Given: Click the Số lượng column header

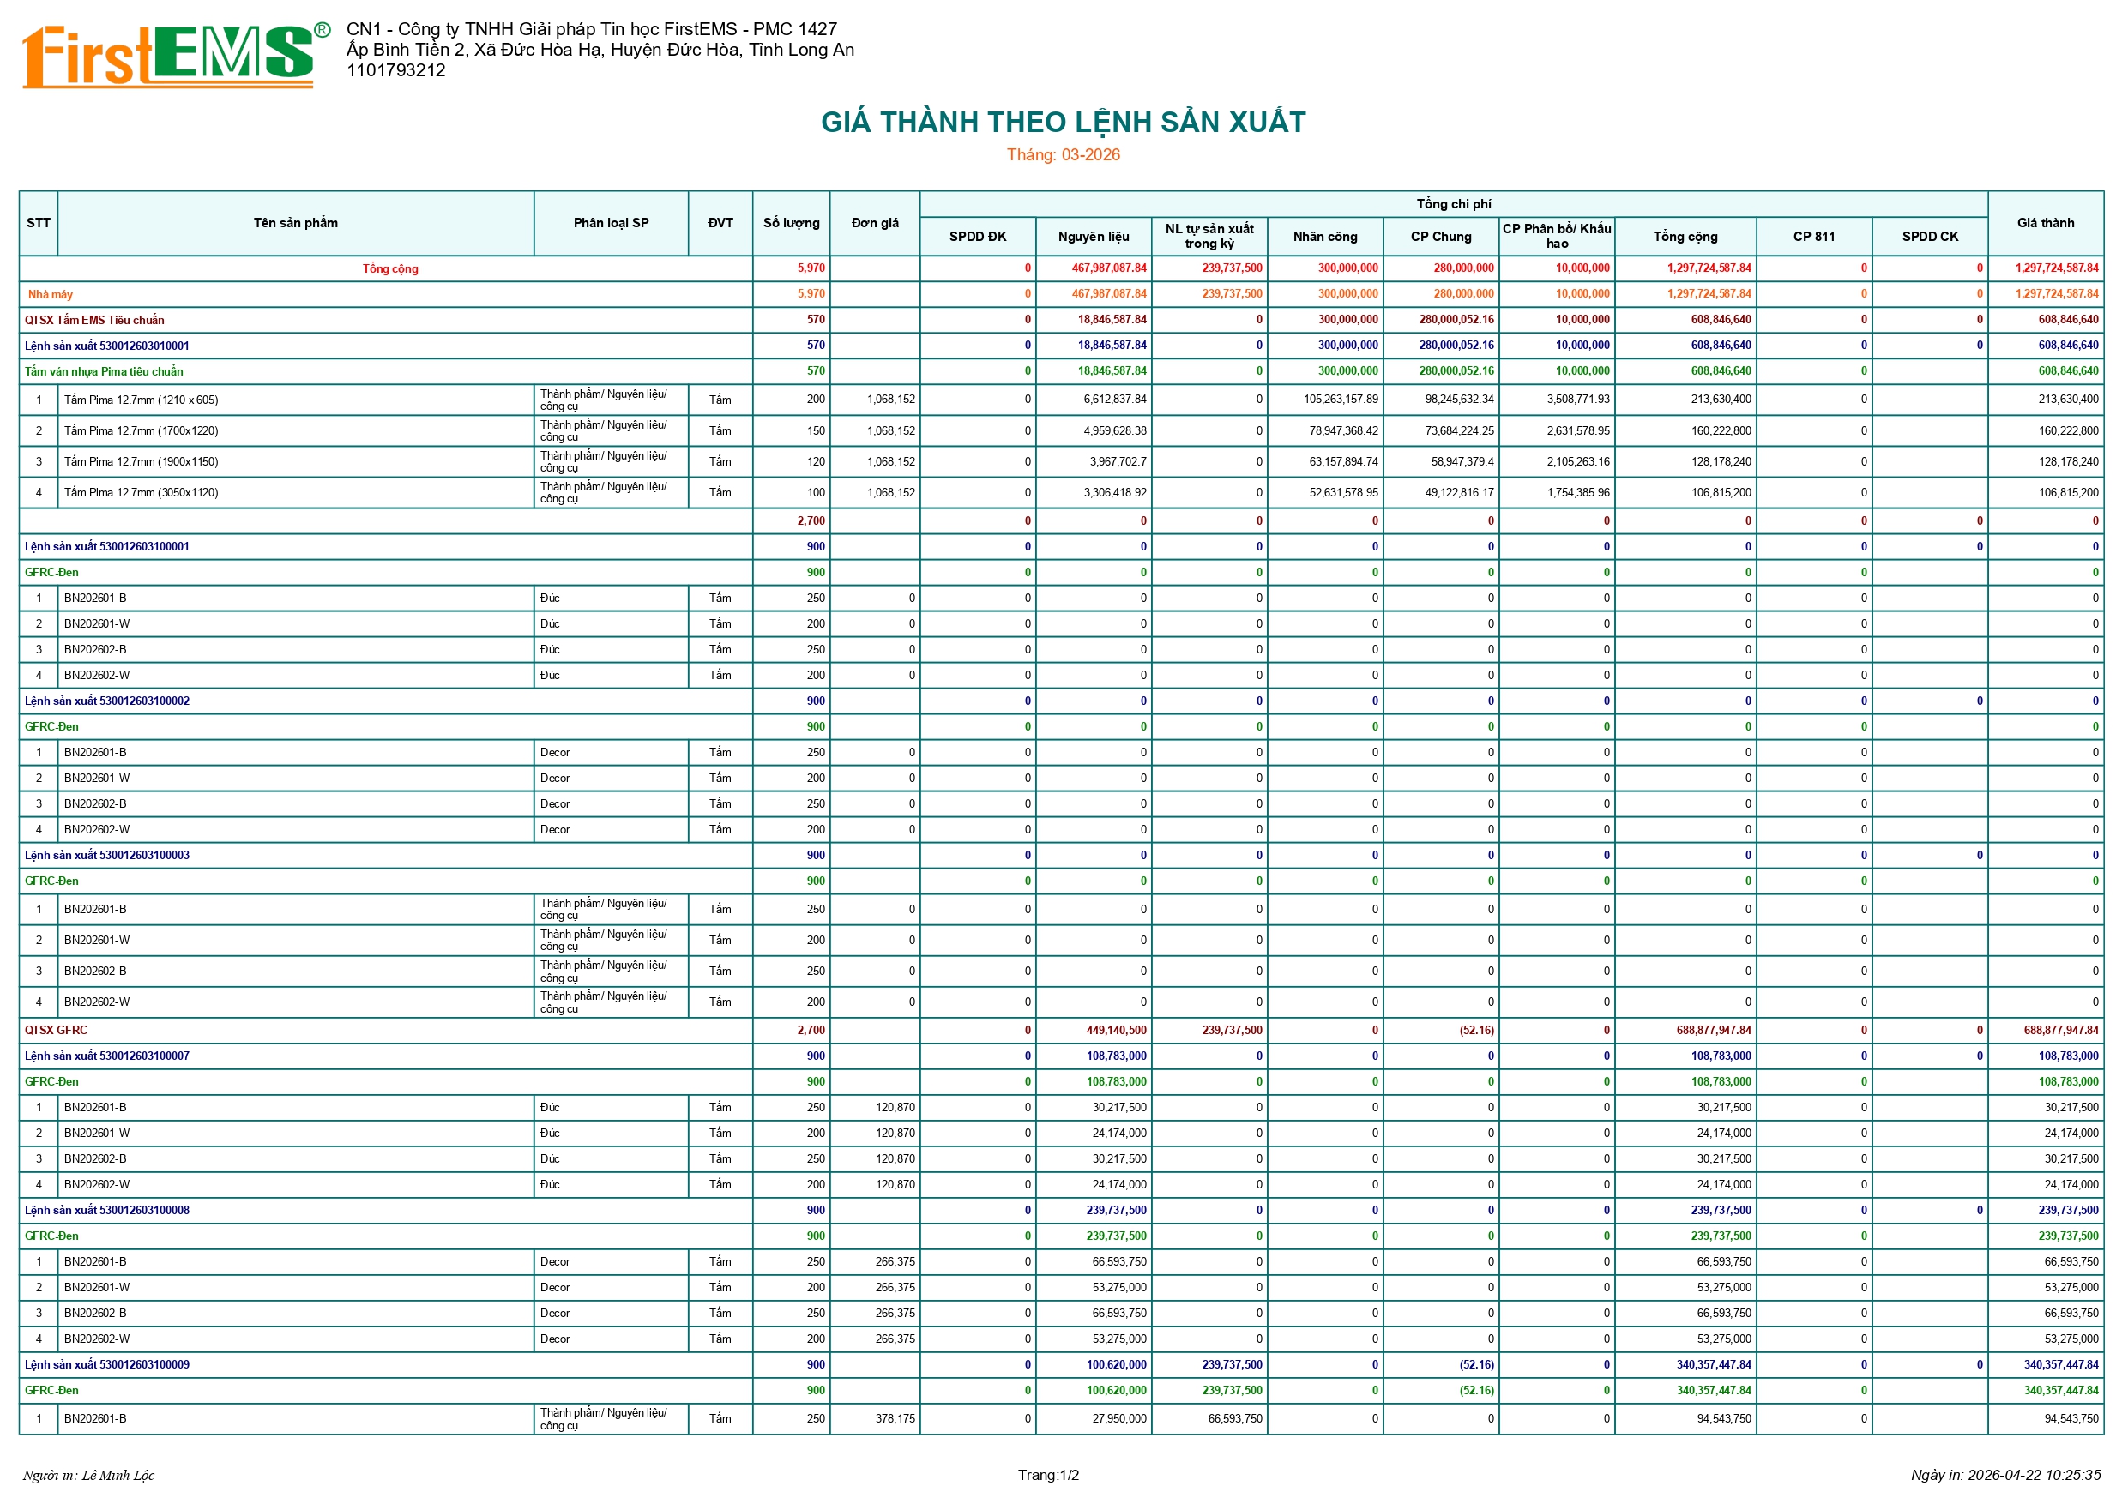Looking at the screenshot, I should [792, 223].
